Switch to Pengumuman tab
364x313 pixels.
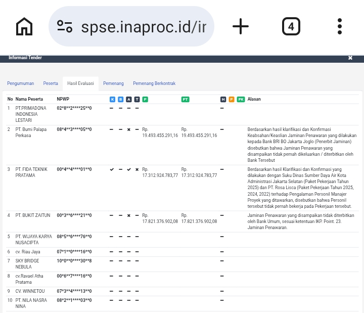(20, 83)
